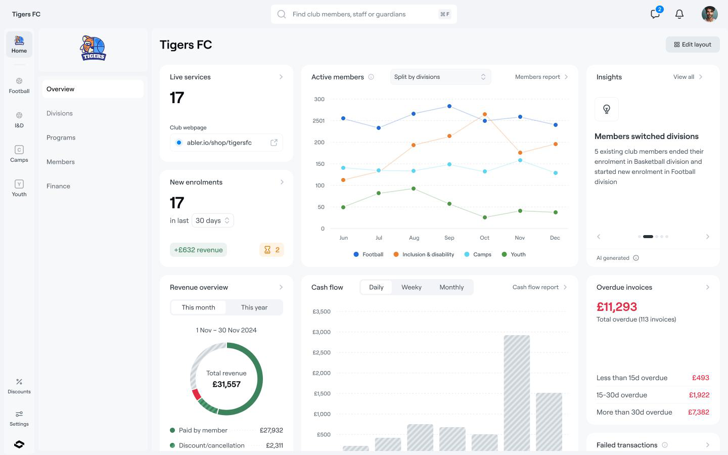The height and width of the screenshot is (455, 728).
Task: Open the user profile avatar
Action: point(710,14)
